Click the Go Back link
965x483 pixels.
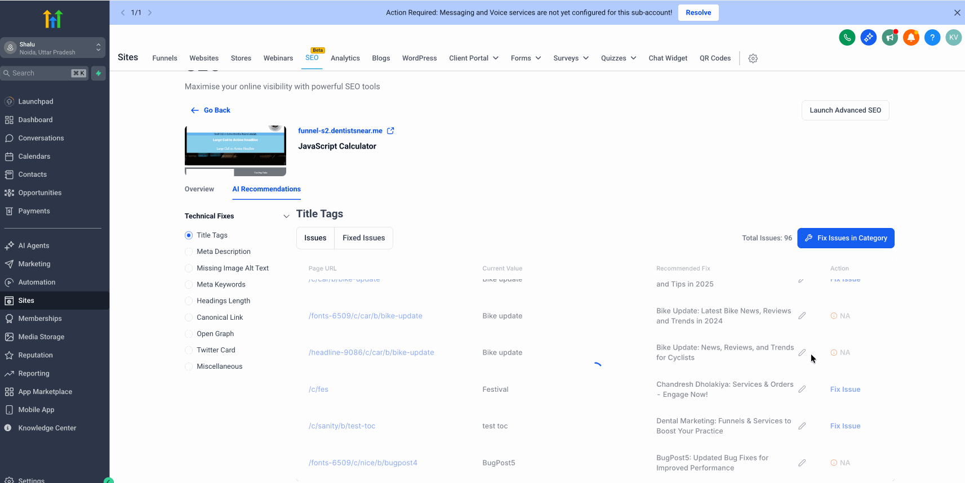(211, 110)
